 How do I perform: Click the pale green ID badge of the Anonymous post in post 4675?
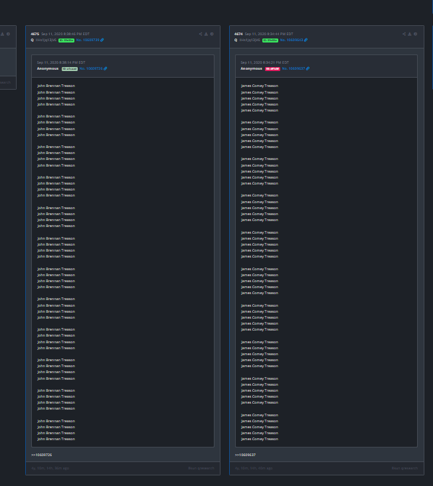(70, 69)
